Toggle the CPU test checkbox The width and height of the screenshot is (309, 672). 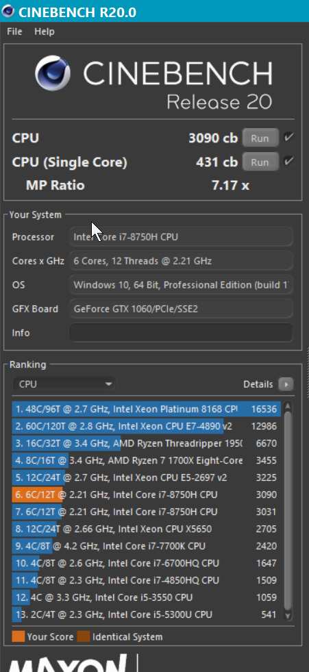pyautogui.click(x=289, y=138)
